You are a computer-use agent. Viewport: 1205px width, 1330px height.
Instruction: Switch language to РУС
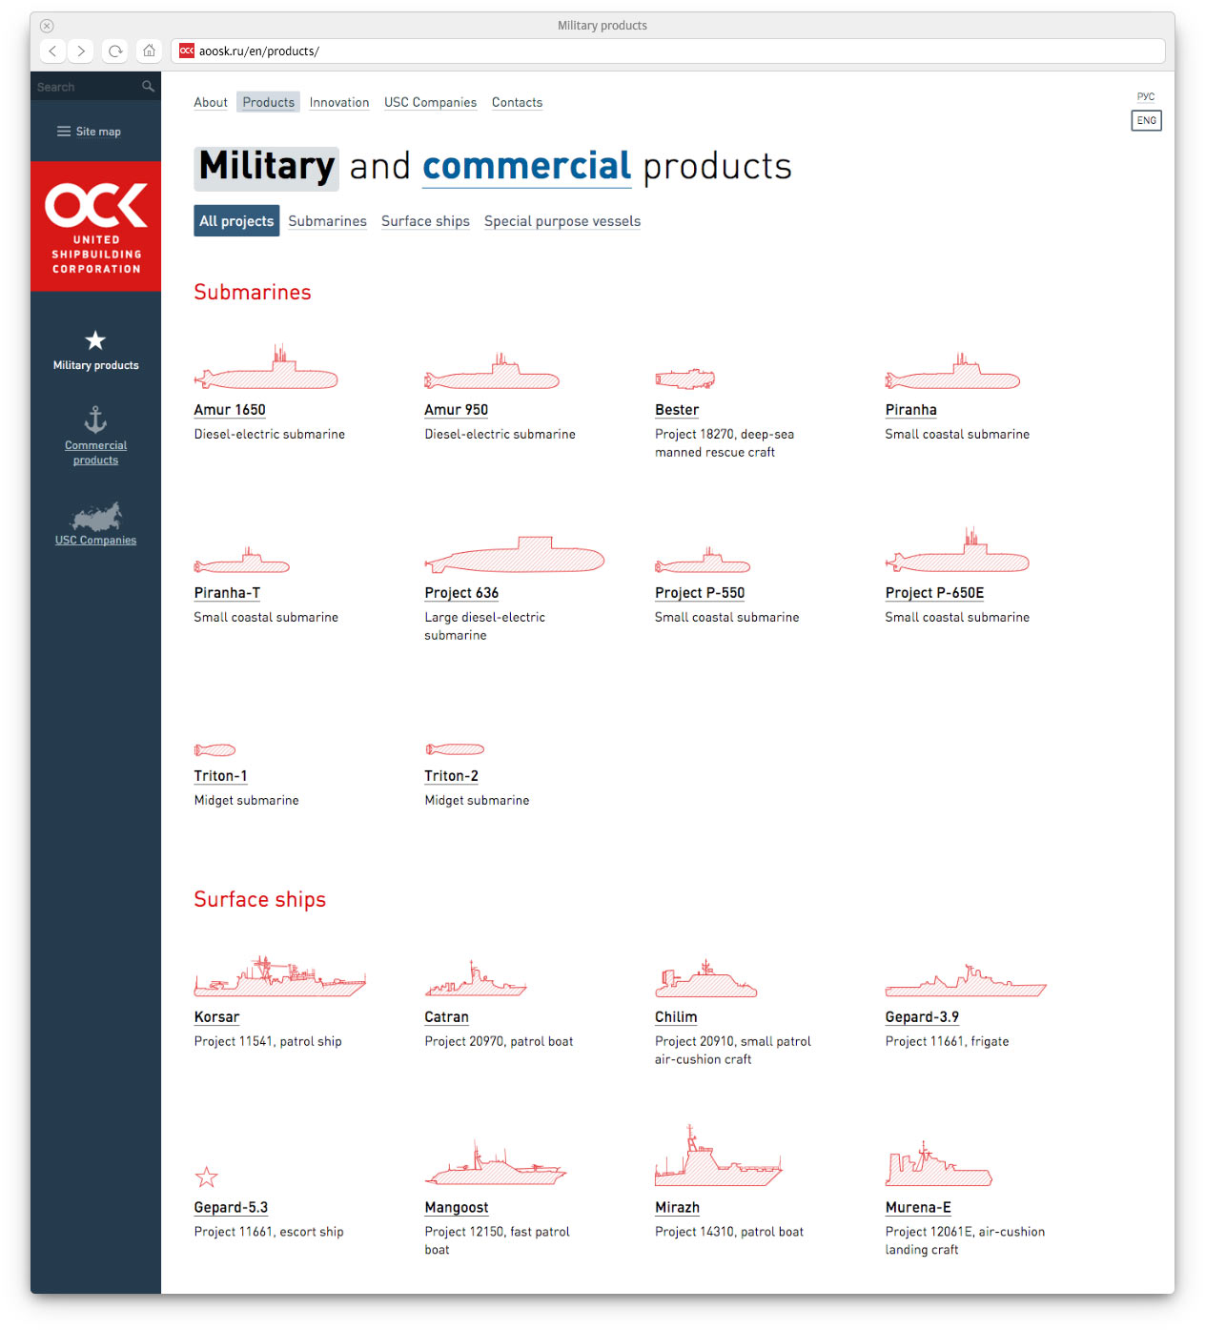coord(1146,97)
